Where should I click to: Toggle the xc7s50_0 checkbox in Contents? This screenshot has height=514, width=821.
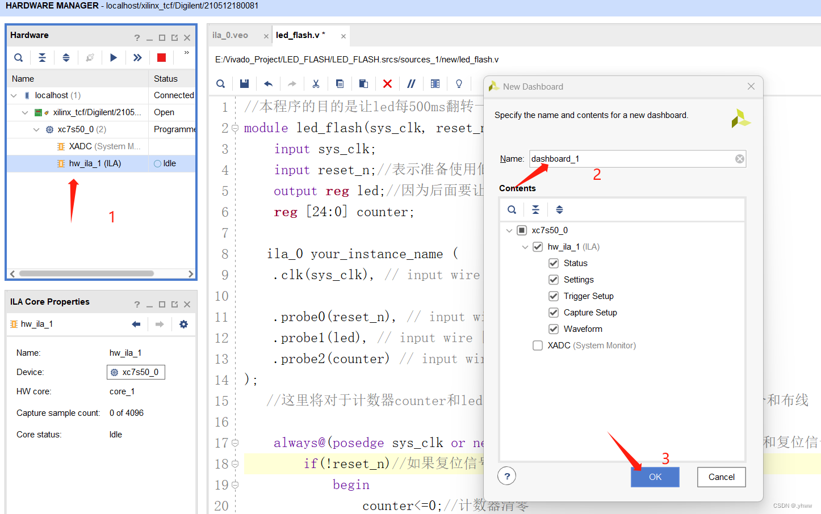522,230
